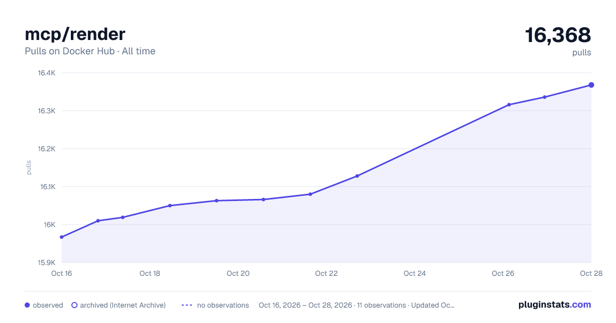Click the 'observed' legend label

(x=48, y=305)
